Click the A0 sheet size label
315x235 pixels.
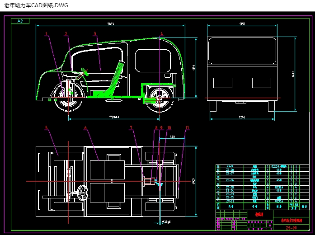[x=20, y=21]
